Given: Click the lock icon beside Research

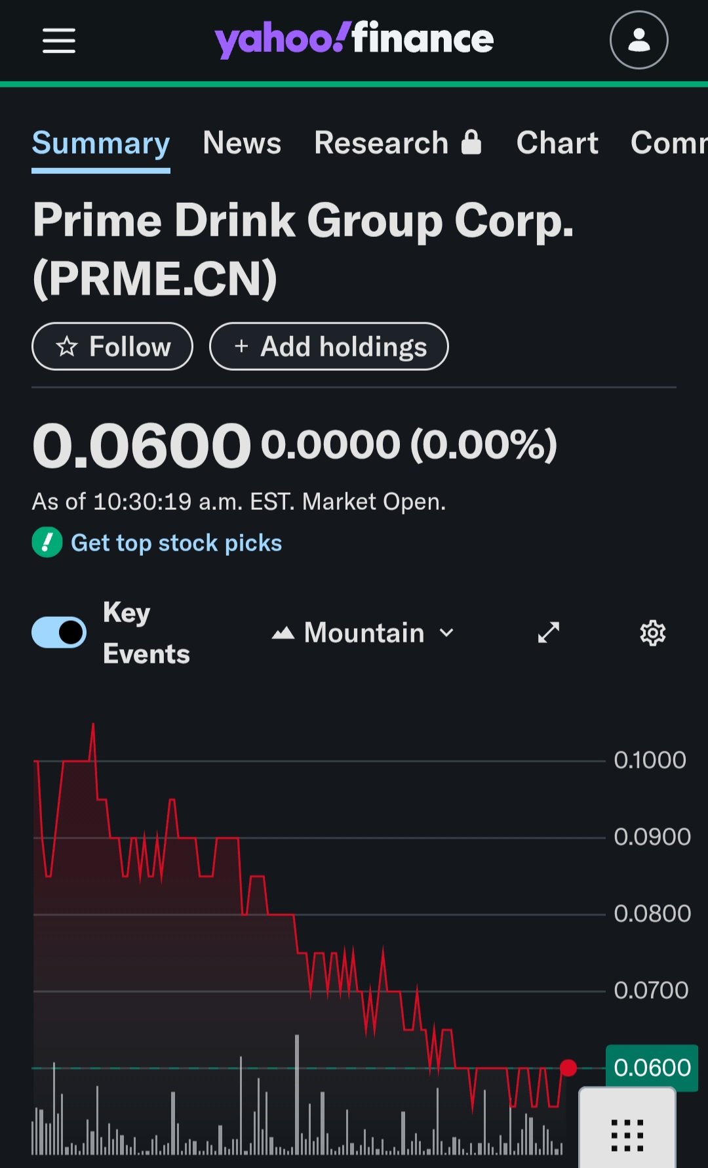Looking at the screenshot, I should coord(471,142).
